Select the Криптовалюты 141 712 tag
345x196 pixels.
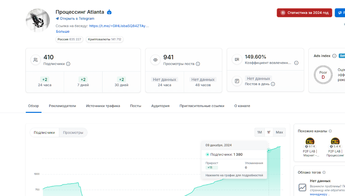tap(105, 39)
